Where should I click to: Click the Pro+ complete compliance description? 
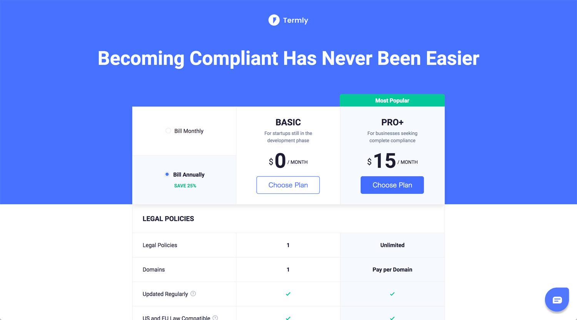pos(392,137)
